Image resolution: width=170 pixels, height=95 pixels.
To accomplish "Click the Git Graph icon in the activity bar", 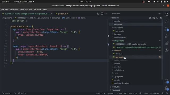I will (x=167, y=50).
